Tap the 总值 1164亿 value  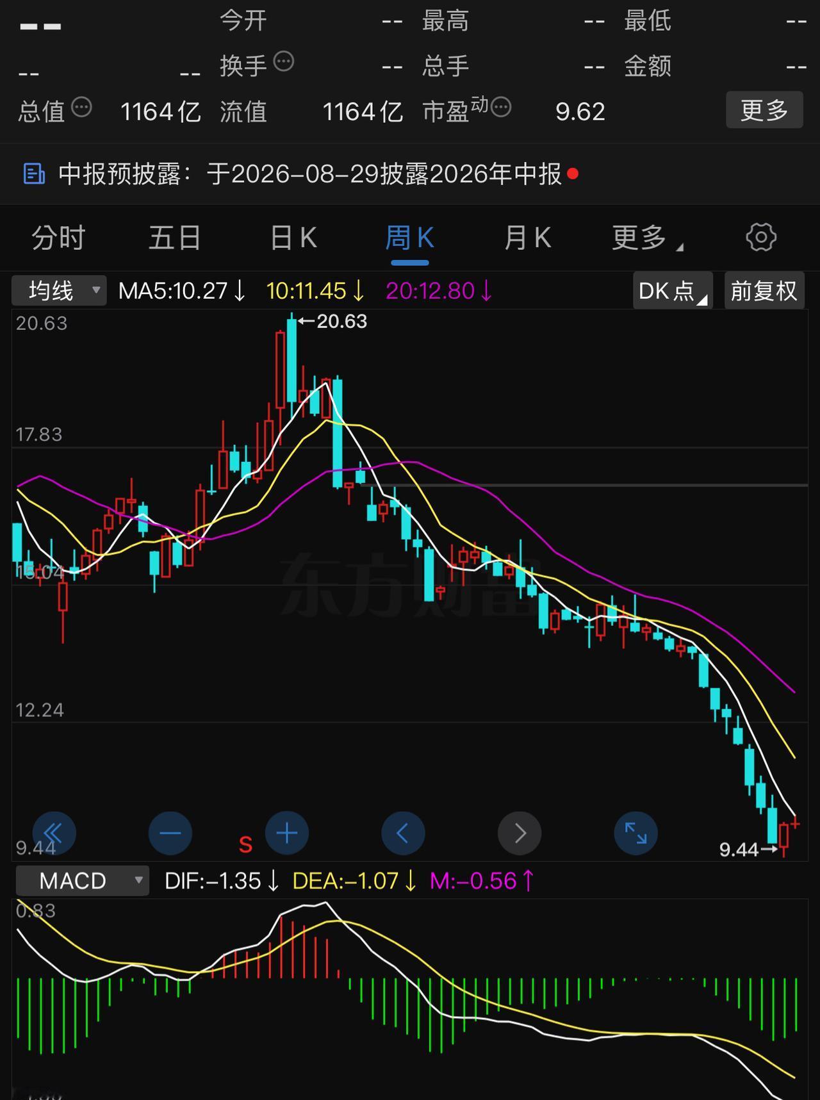pyautogui.click(x=161, y=111)
